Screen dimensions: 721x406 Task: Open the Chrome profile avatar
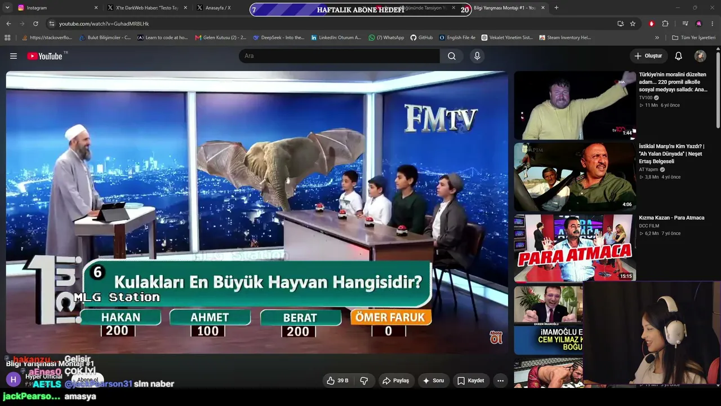[x=699, y=24]
